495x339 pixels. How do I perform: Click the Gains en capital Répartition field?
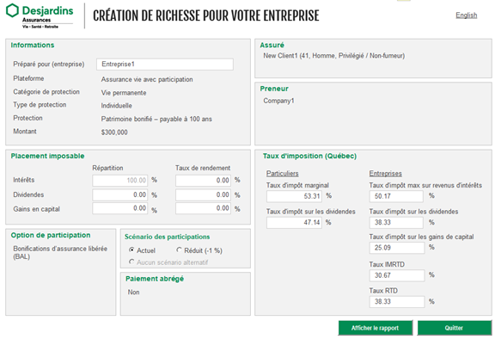pyautogui.click(x=120, y=208)
